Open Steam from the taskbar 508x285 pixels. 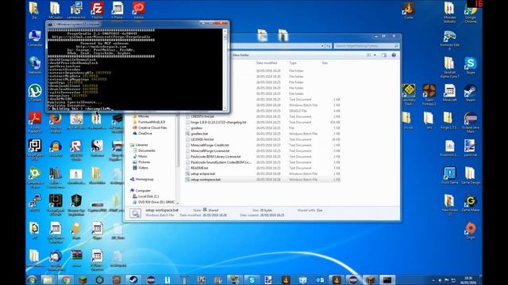coord(133,279)
